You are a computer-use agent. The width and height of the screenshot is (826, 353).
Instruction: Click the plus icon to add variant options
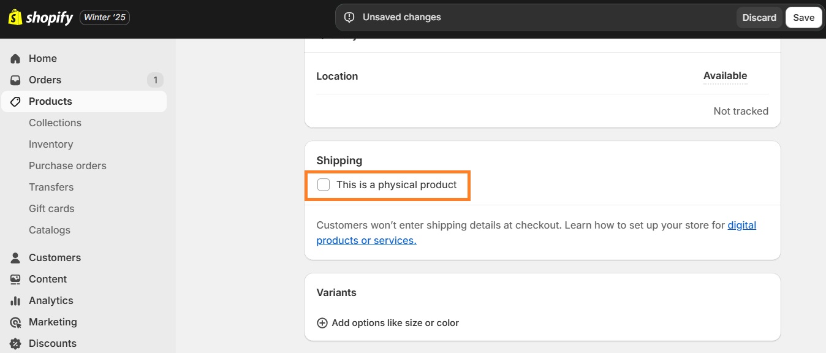click(x=322, y=322)
